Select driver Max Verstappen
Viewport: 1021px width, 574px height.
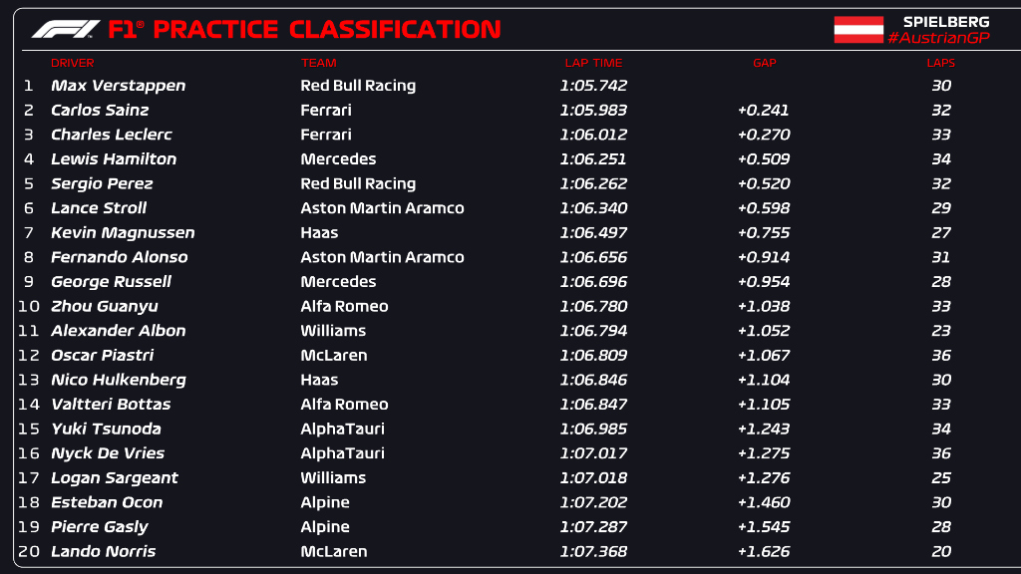click(x=118, y=86)
